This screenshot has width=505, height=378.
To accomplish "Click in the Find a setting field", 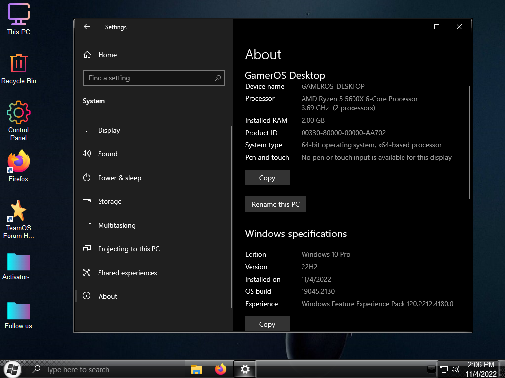I will click(149, 78).
